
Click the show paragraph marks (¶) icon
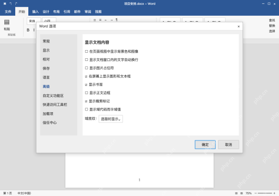[117, 20]
